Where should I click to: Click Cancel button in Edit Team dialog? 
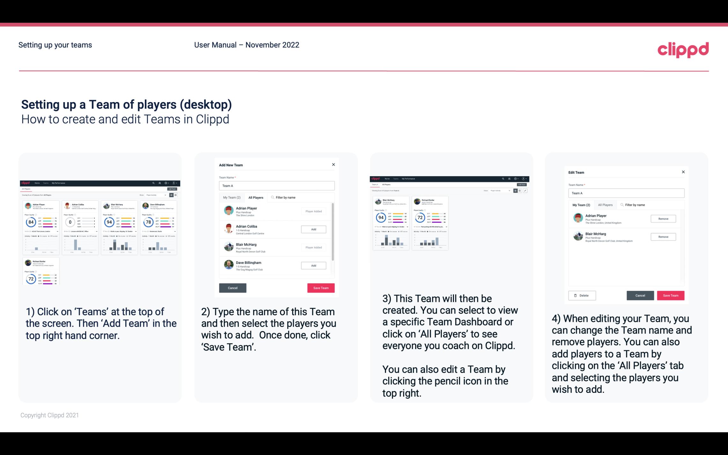pos(640,295)
